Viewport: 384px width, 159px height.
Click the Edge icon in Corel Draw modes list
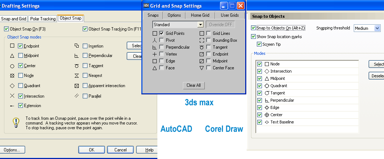pyautogui.click(x=267, y=107)
